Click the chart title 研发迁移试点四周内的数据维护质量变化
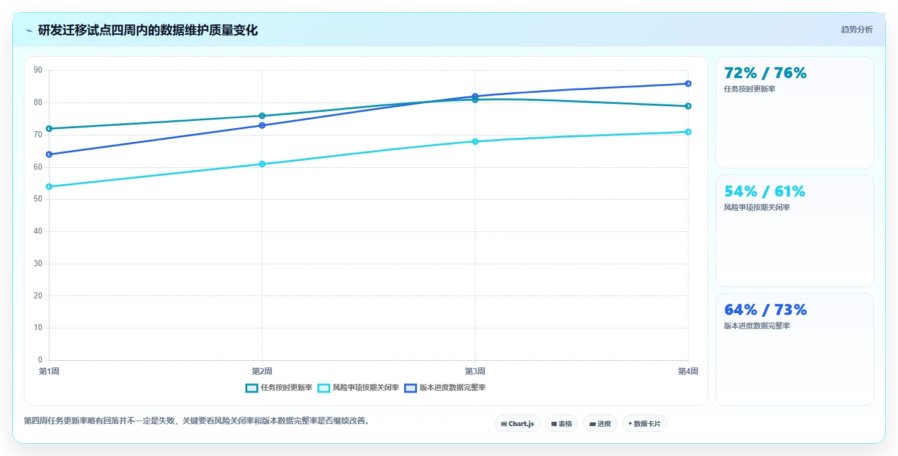Viewport: 898px width, 456px height. click(x=148, y=31)
